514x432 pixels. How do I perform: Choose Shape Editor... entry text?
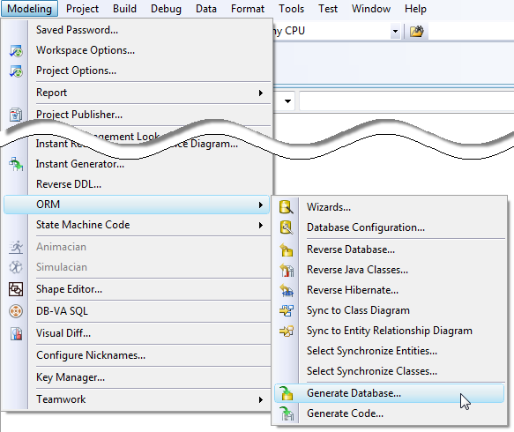tap(69, 289)
